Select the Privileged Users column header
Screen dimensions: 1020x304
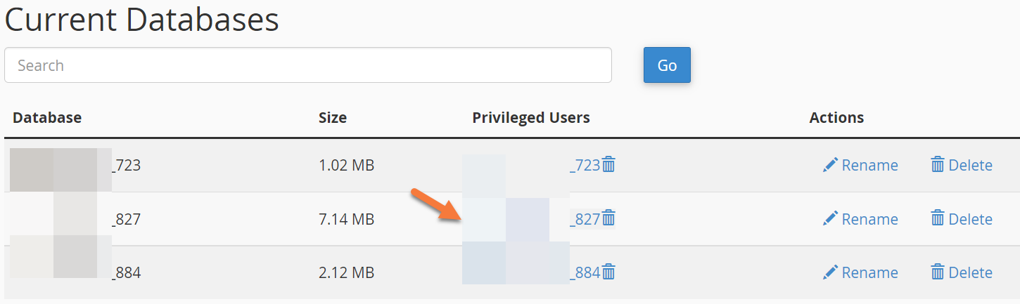pyautogui.click(x=531, y=117)
